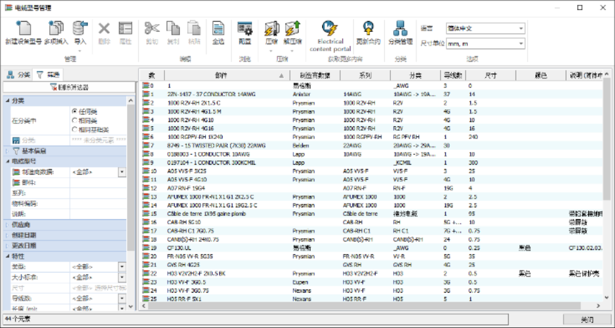
Task: Click the 多项插入 (multiple insert) icon
Action: pyautogui.click(x=56, y=30)
